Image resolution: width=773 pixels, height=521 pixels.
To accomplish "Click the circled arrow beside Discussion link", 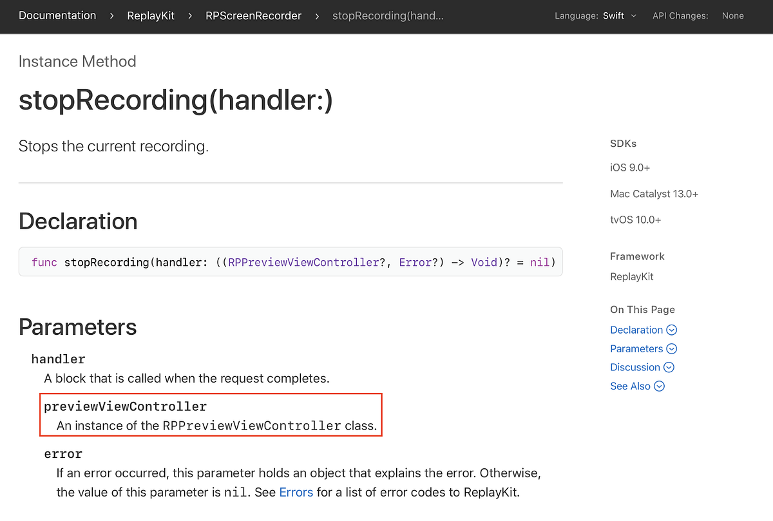I will click(x=669, y=367).
